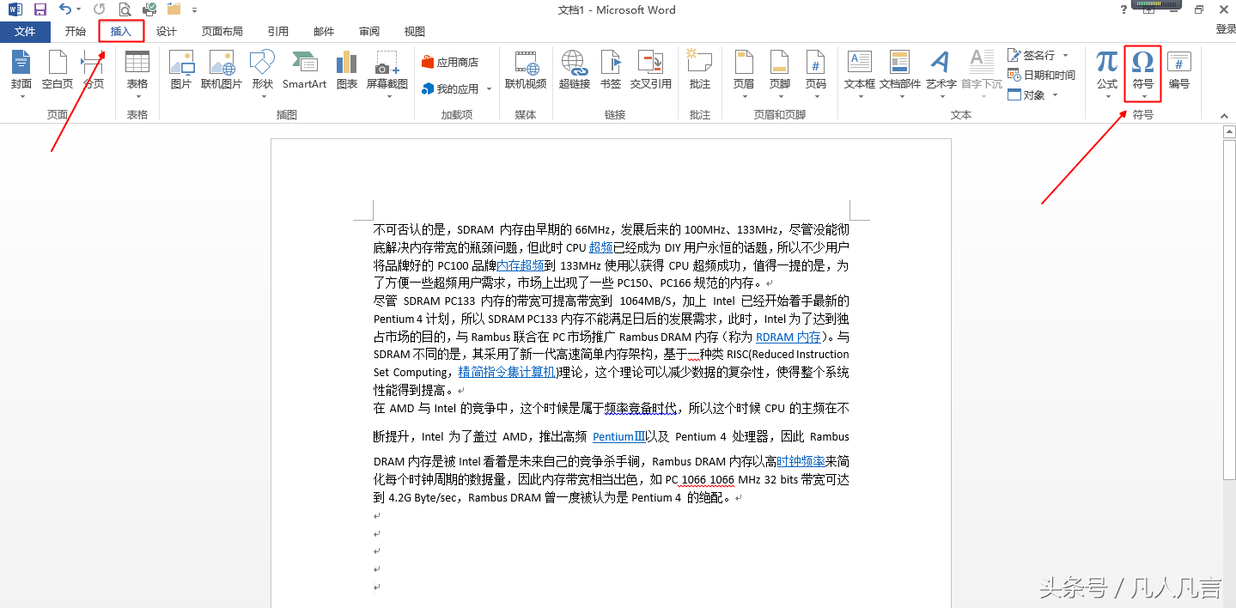Insert a blank page with 空白页

tap(58, 70)
